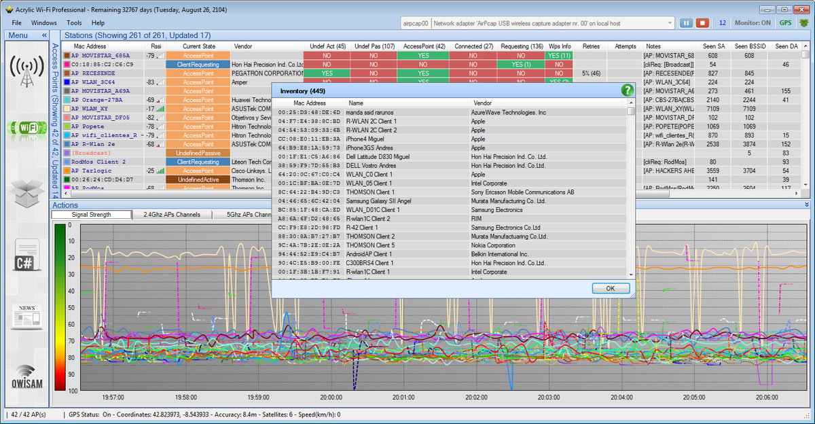
Task: Sort Stations by Retries column header
Action: (591, 46)
